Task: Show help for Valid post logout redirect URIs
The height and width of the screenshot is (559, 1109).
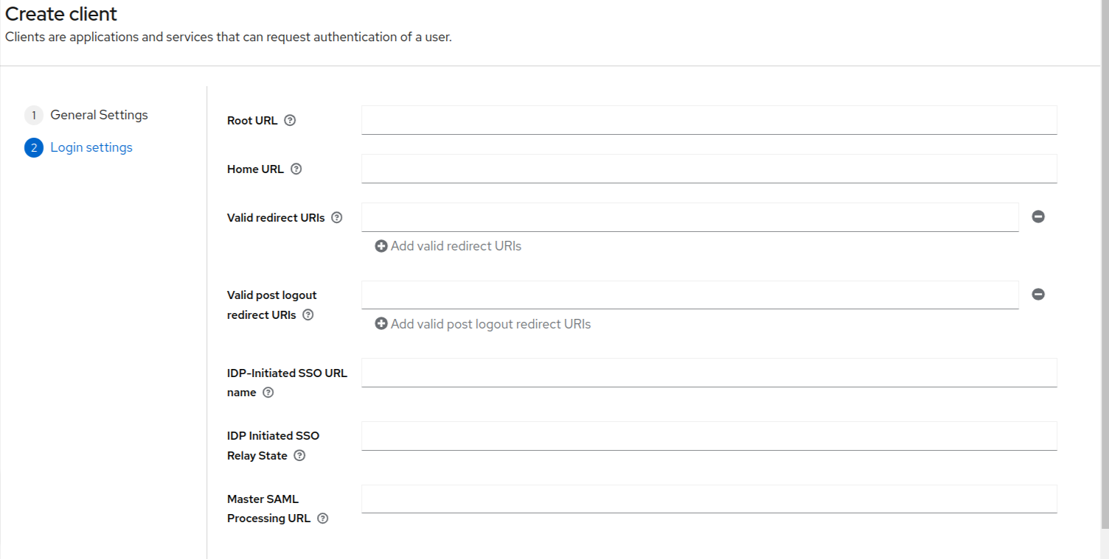Action: (x=308, y=315)
